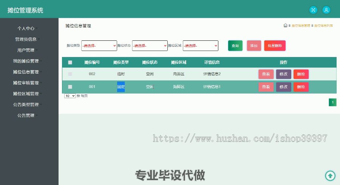This screenshot has width=340, height=185.
Task: Open 摊位审核管理 sidebar menu
Action: [26, 83]
